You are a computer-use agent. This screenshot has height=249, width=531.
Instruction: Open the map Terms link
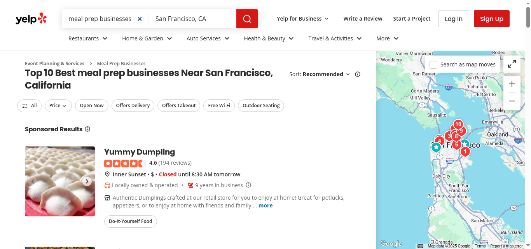tap(480, 246)
